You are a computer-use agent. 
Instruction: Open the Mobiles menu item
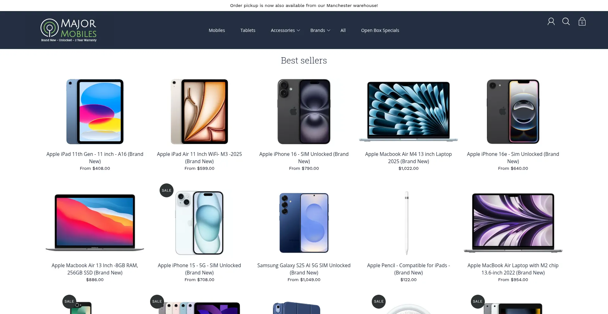point(217,30)
